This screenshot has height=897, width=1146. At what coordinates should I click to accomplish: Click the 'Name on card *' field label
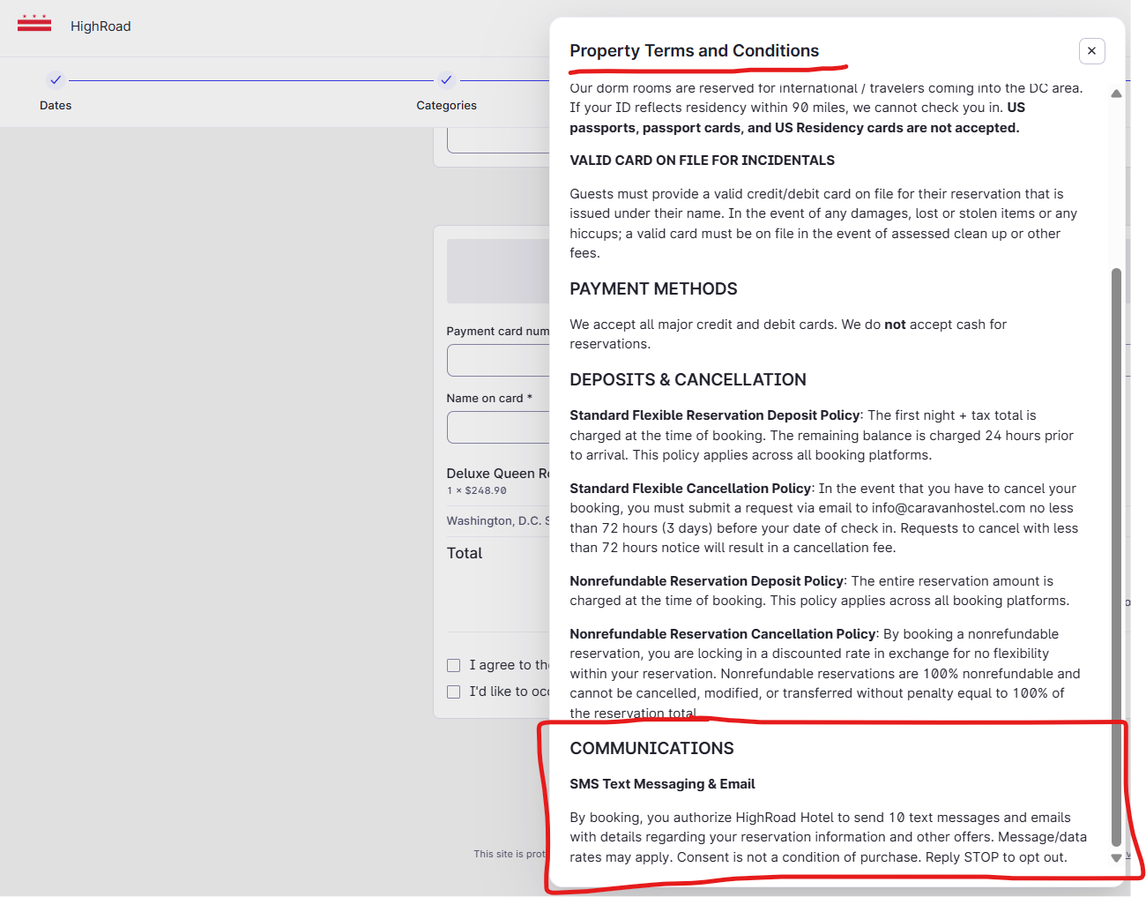point(489,399)
